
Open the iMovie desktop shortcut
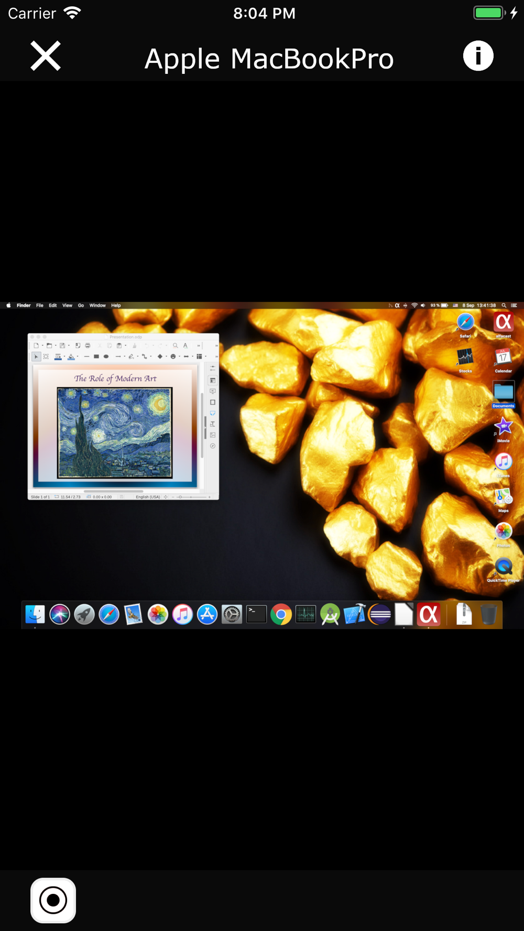point(503,430)
